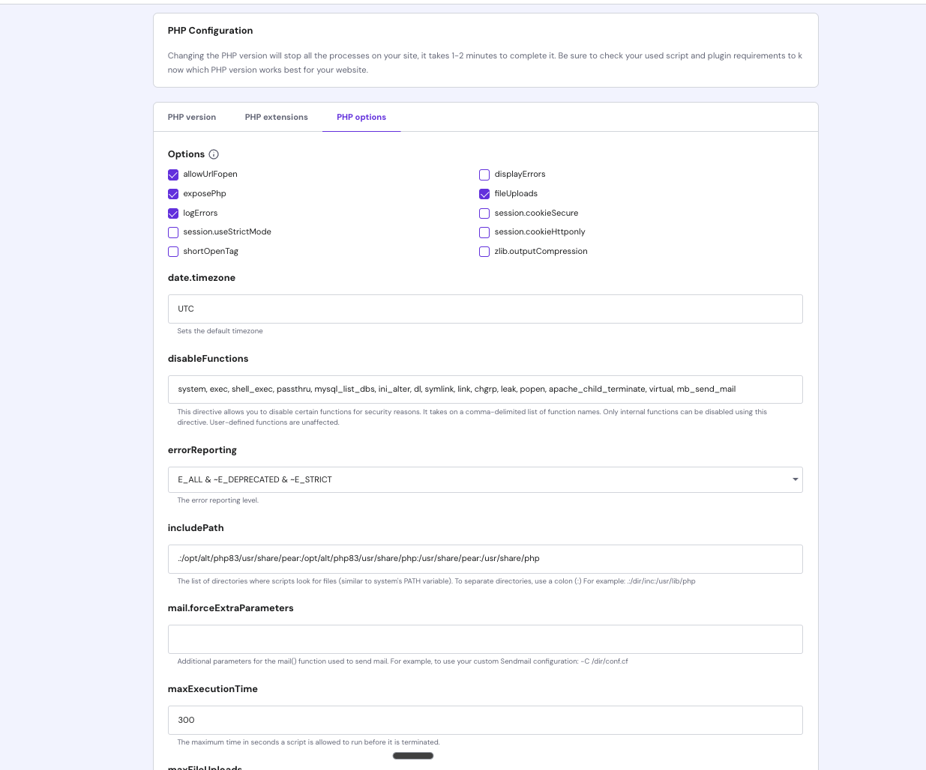This screenshot has width=926, height=770.
Task: Check the displayErrors option
Action: click(x=484, y=175)
